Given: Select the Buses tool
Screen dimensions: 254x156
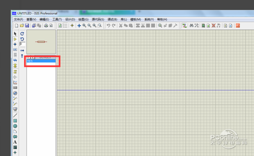Looking at the screenshot, I should (x=15, y=60).
